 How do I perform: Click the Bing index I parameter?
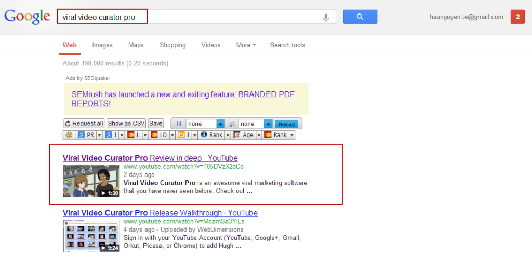click(x=183, y=135)
